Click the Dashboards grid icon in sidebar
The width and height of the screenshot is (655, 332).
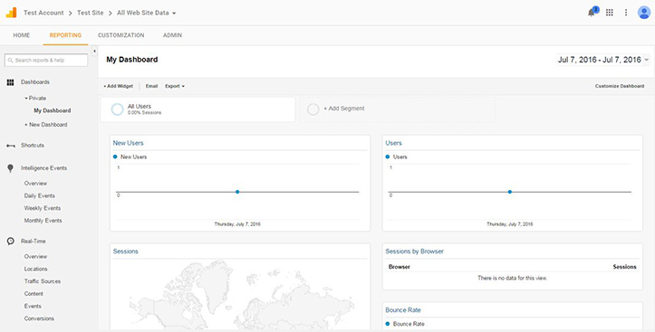click(x=11, y=82)
